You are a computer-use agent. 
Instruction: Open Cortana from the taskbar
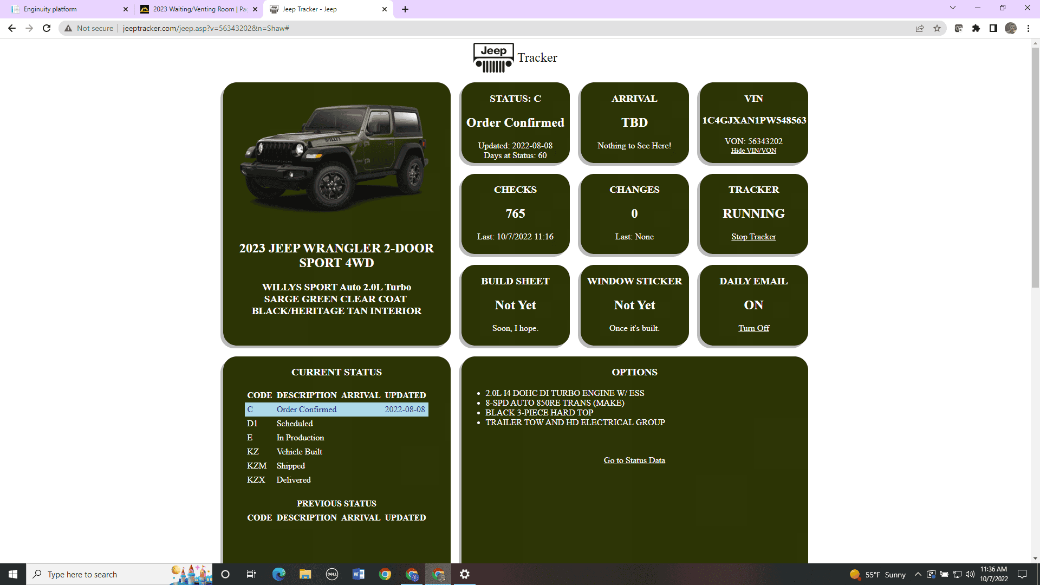[x=225, y=574]
